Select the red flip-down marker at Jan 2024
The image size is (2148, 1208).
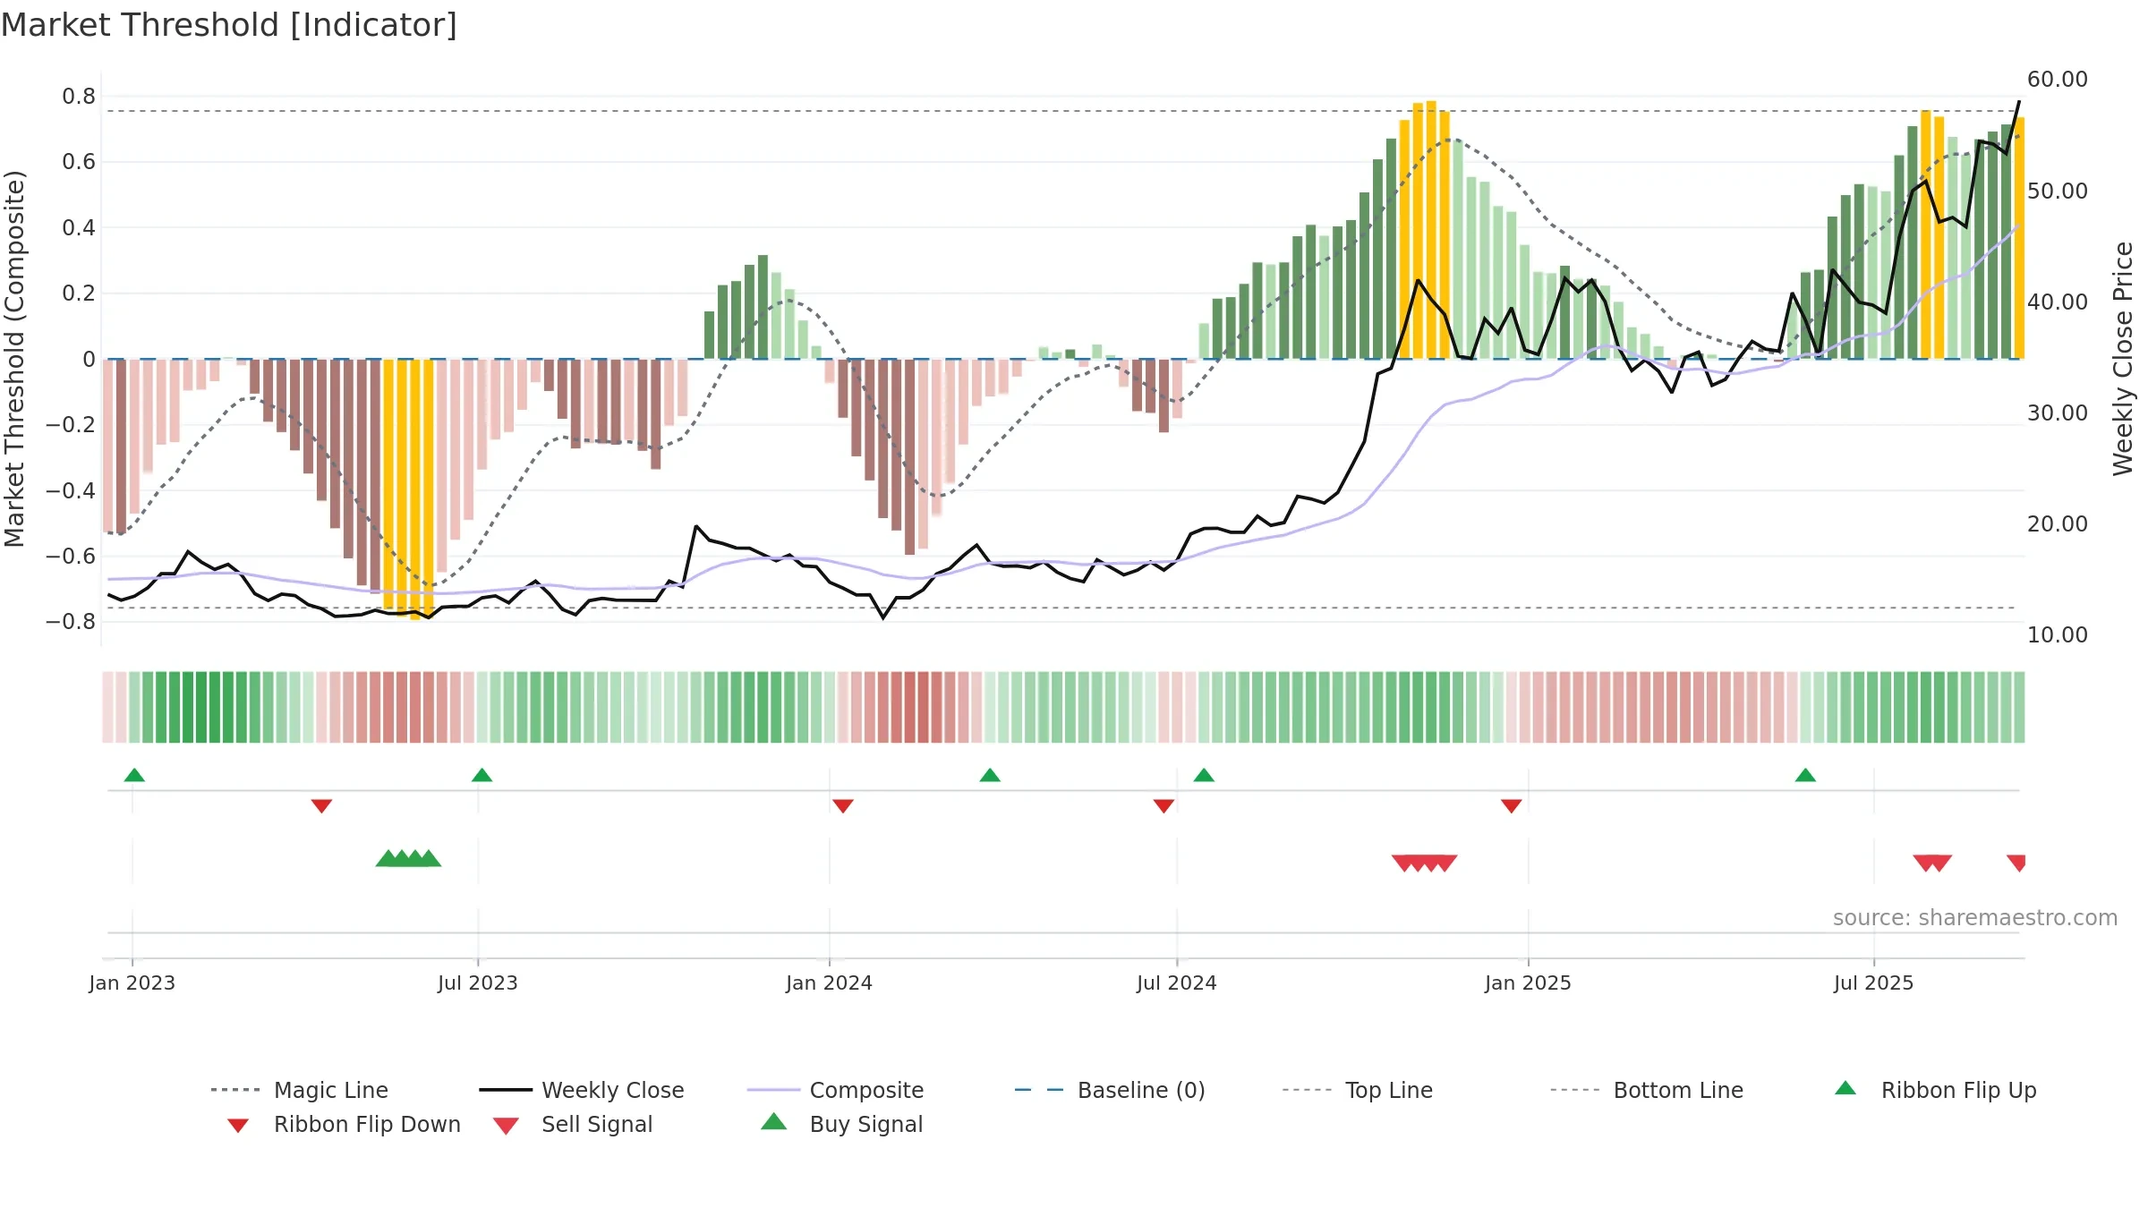pos(843,806)
